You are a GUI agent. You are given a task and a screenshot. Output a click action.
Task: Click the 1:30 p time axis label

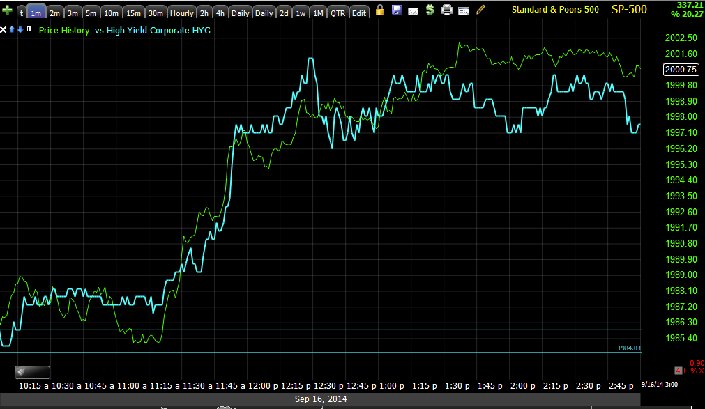point(457,385)
